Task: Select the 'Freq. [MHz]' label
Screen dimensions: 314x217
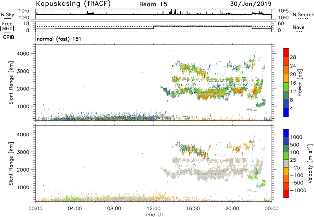Action: click(x=7, y=27)
